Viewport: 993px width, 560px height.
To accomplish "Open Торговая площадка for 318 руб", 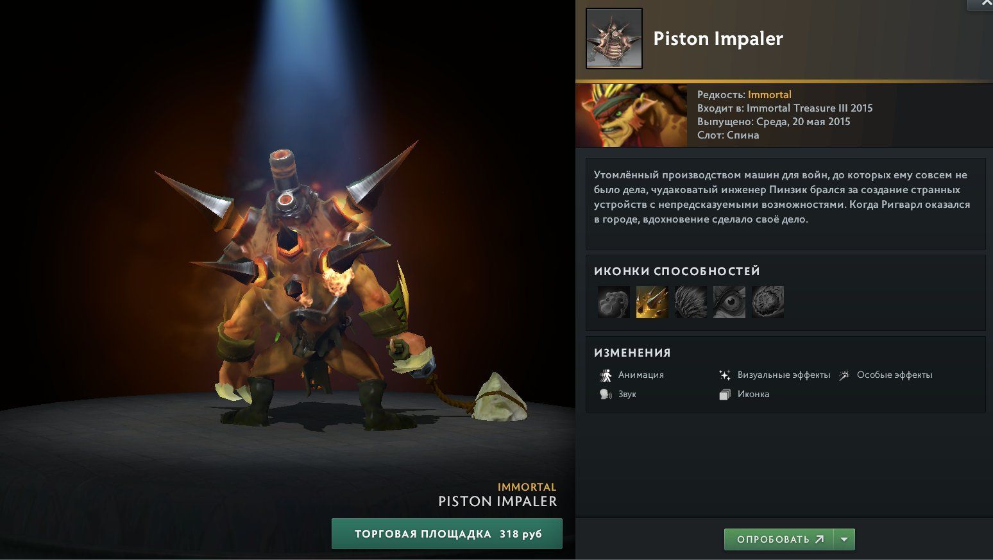I will [447, 534].
